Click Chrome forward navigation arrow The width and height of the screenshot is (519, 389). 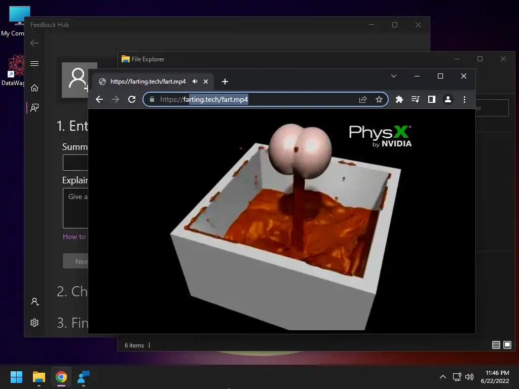point(116,99)
